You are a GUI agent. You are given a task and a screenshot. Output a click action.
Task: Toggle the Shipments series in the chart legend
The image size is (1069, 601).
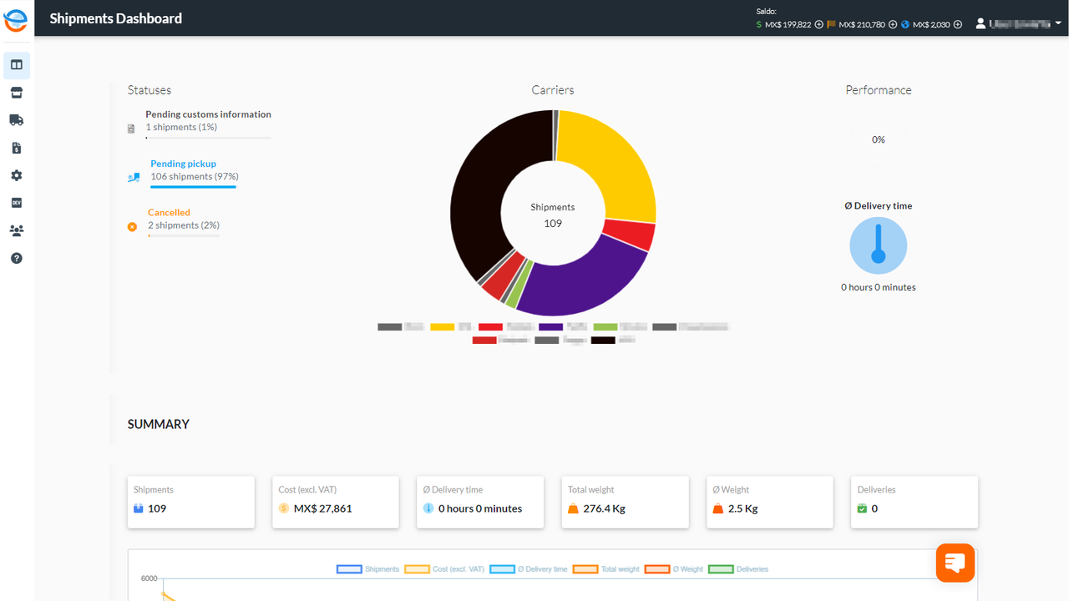[366, 568]
